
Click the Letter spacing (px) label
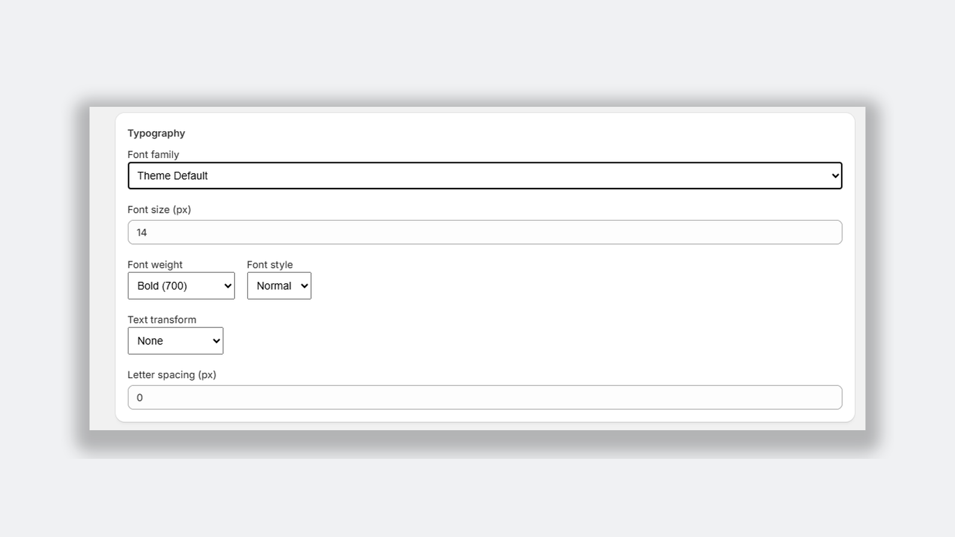point(171,375)
